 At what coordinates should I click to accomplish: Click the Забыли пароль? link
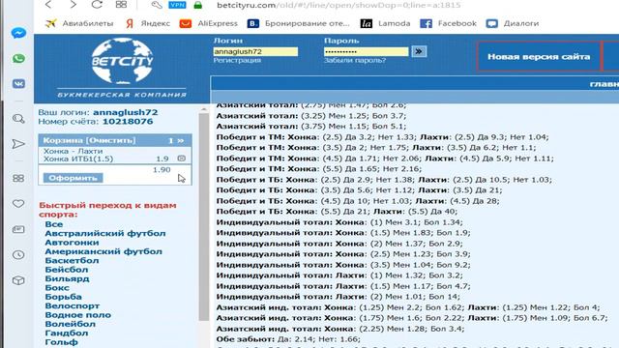tap(355, 60)
